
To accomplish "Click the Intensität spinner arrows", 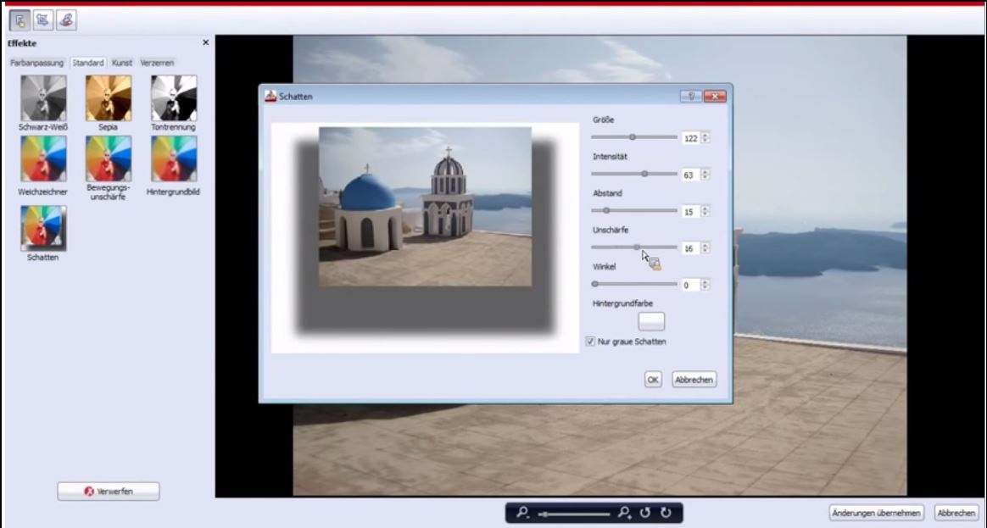I will pos(705,175).
